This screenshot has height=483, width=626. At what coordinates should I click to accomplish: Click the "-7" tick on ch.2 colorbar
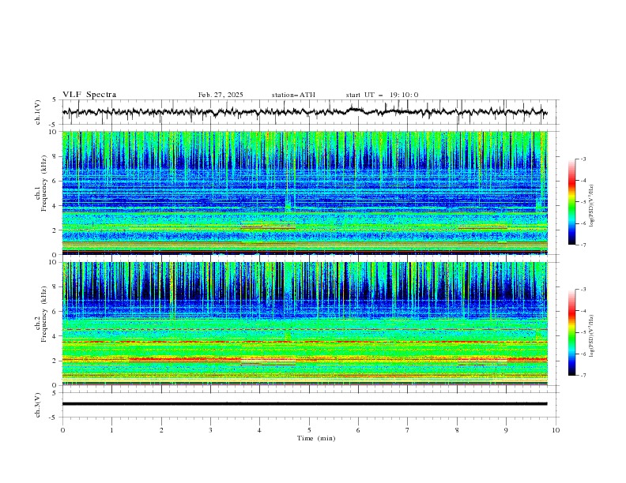pos(583,376)
